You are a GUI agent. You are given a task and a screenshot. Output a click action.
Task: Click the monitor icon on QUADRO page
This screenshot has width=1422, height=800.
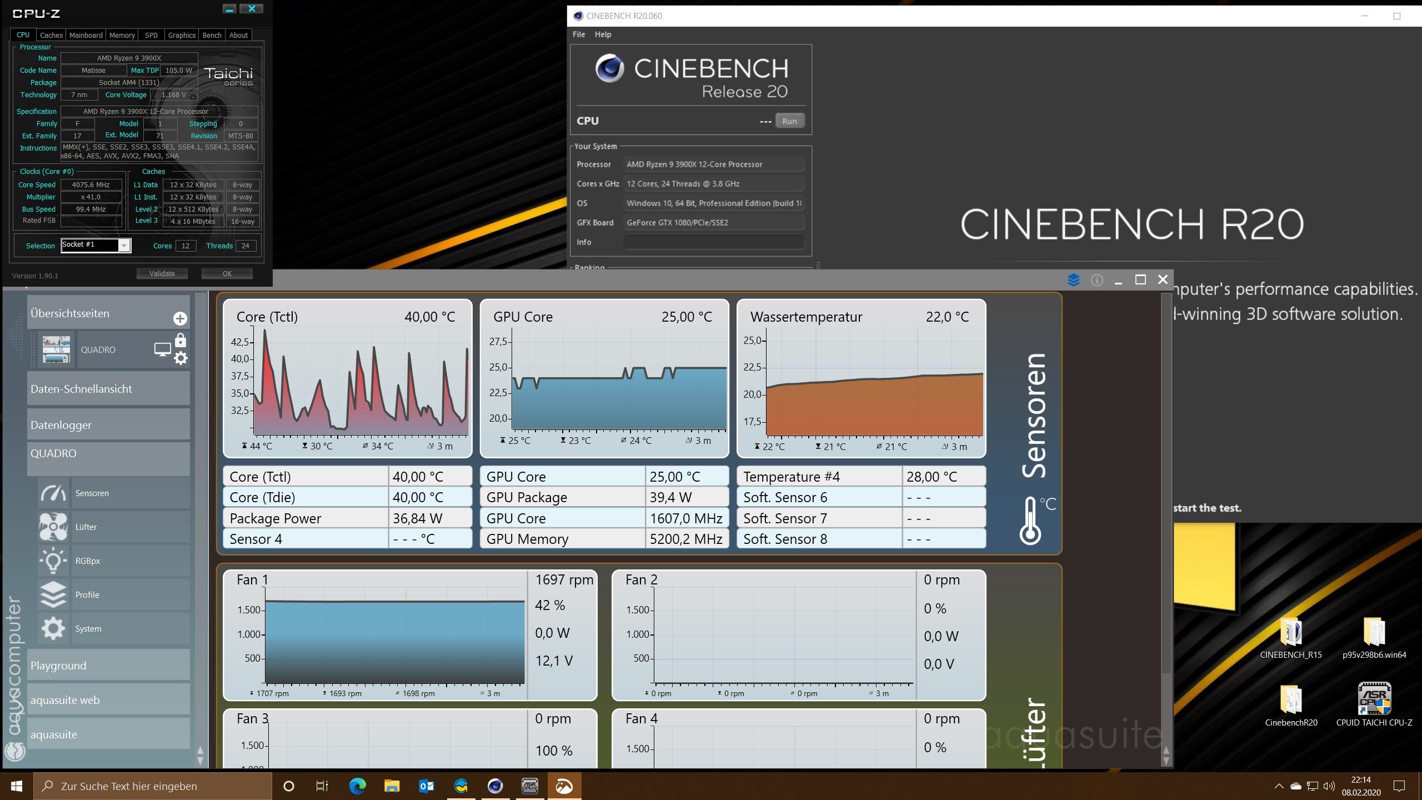coord(162,349)
